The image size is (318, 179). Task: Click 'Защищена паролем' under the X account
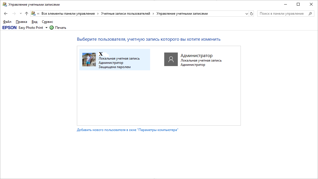click(x=114, y=67)
